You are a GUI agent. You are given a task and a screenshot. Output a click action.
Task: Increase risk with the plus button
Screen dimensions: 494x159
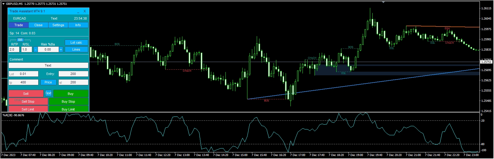coord(61,49)
